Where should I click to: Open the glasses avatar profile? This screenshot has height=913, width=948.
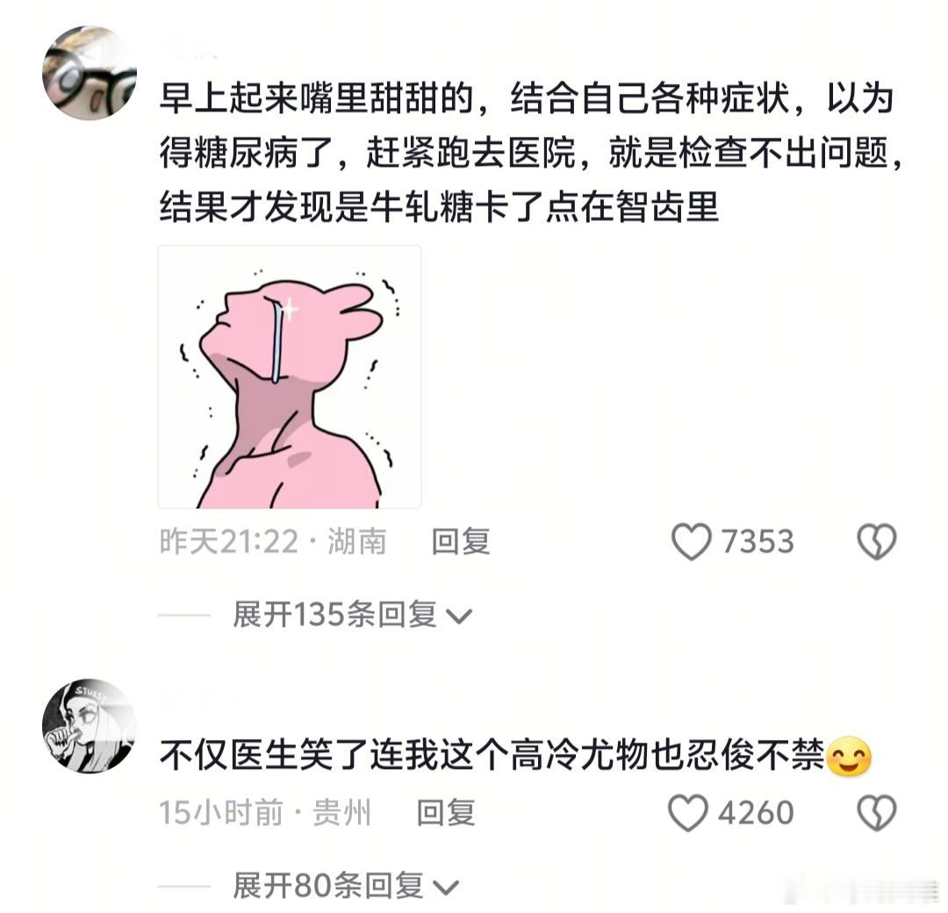click(90, 73)
